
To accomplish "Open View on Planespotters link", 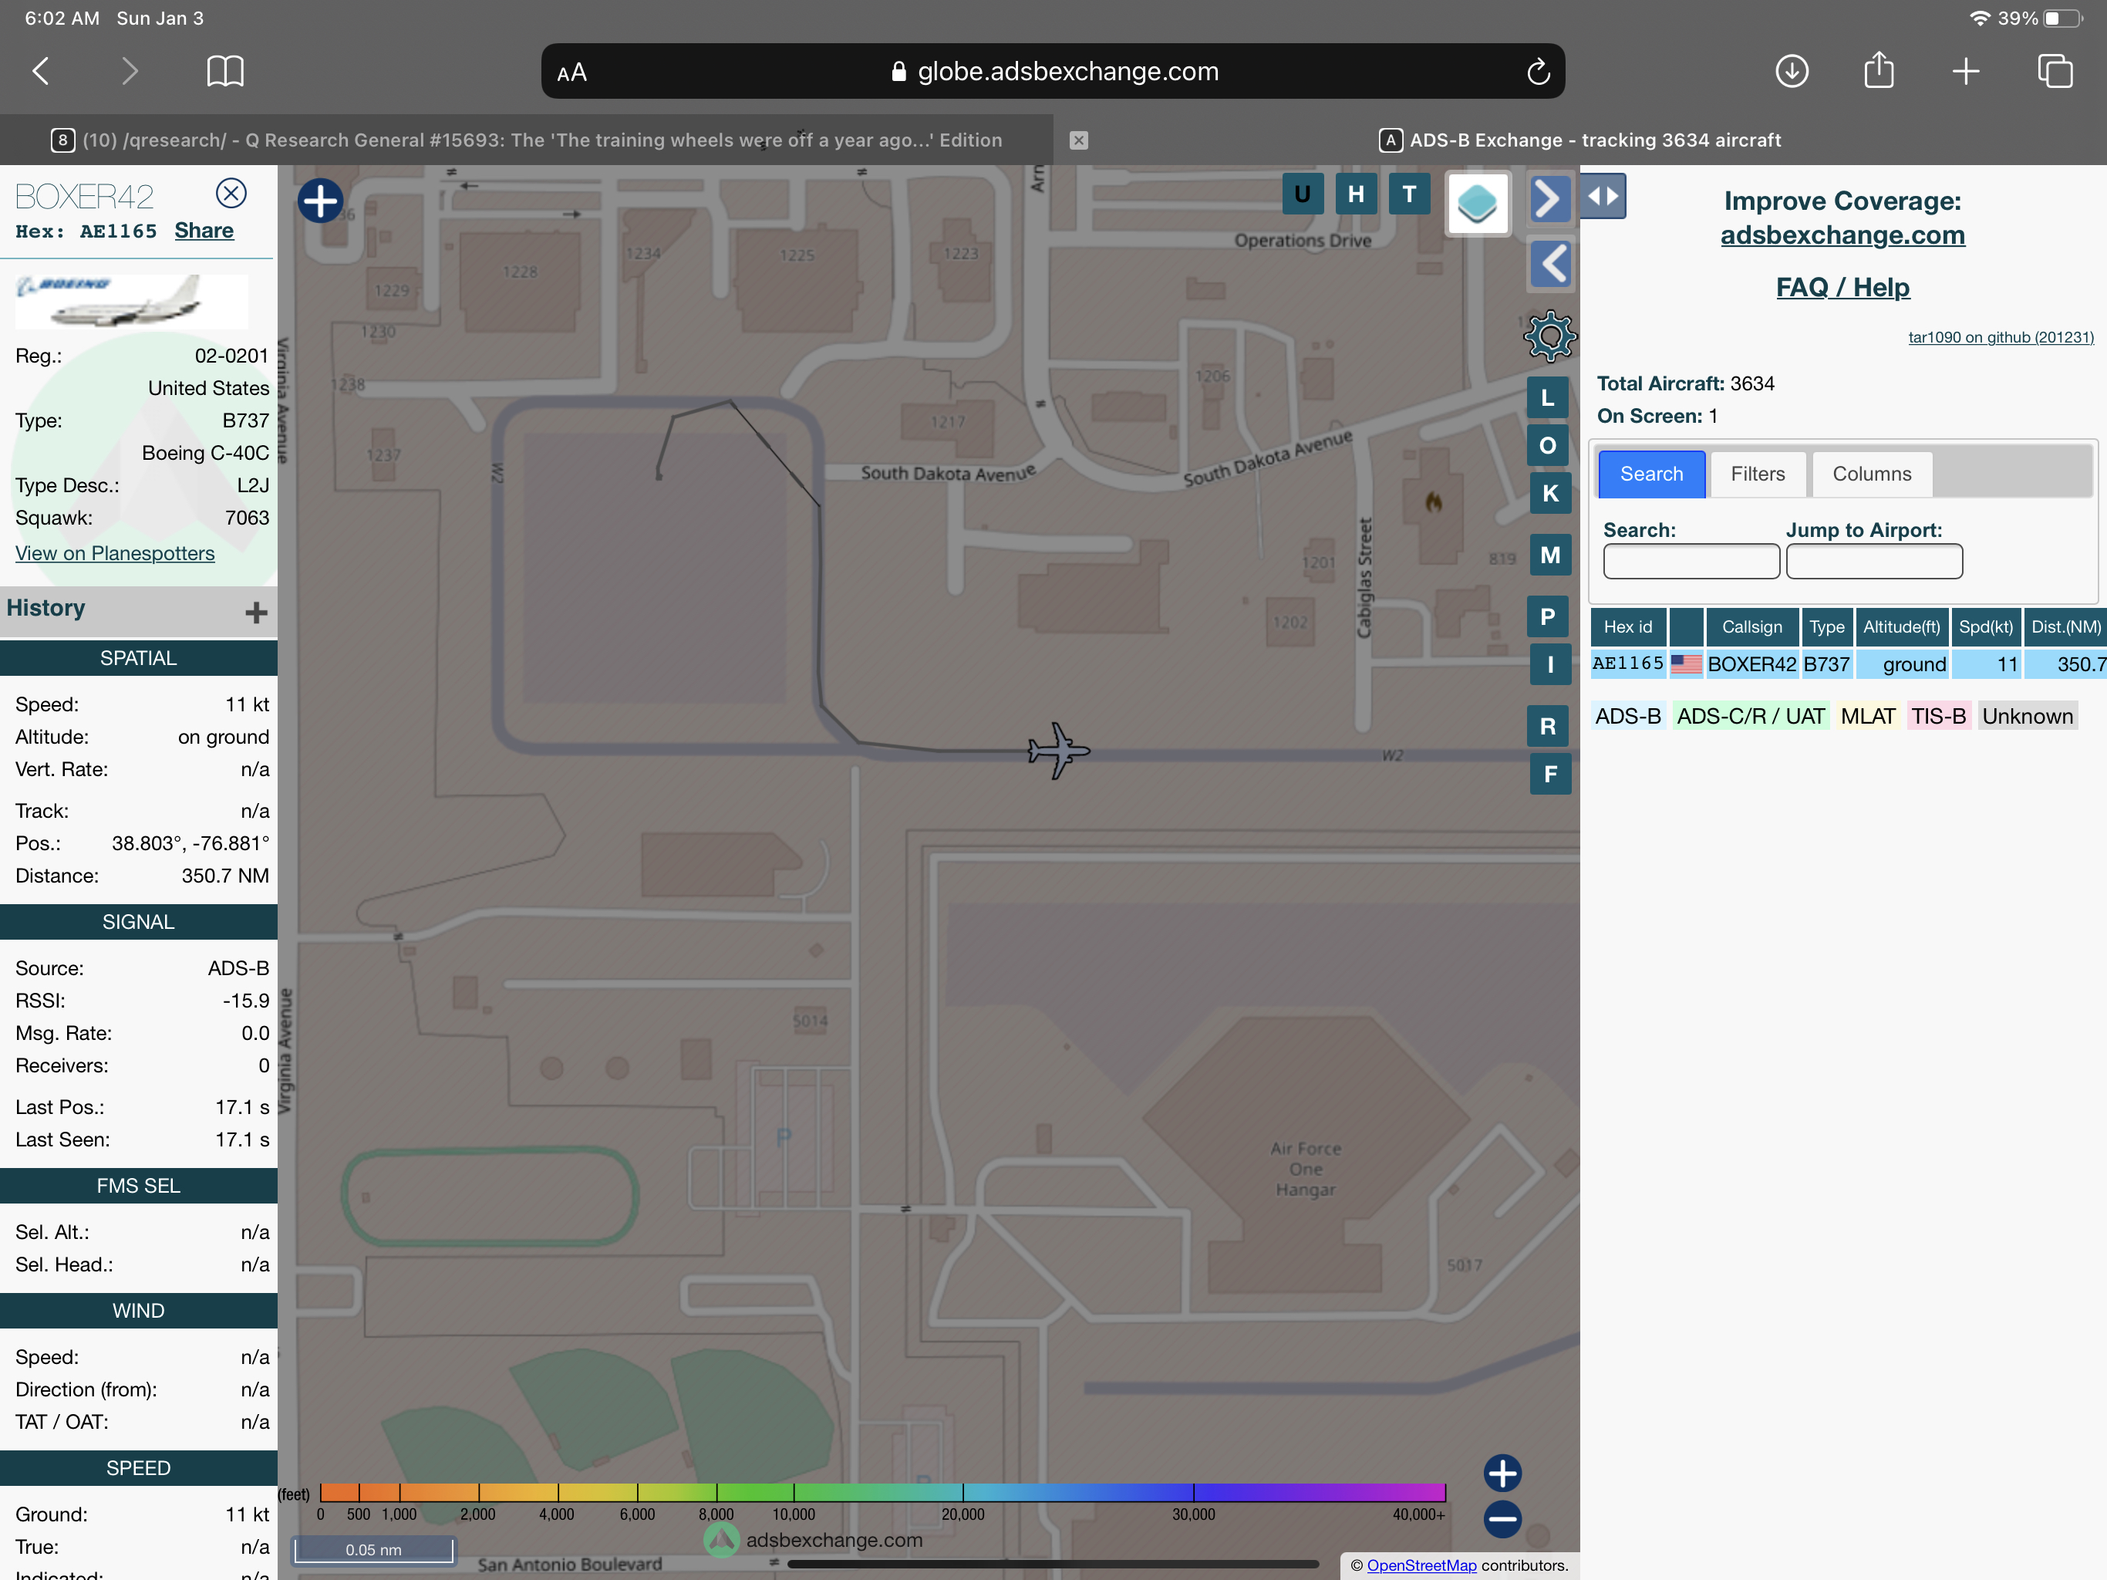I will 115,552.
